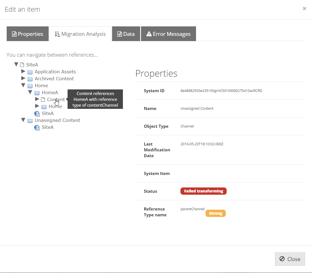Select the Archived Content tree item
Viewport: 312px width, 273px height.
click(x=54, y=79)
